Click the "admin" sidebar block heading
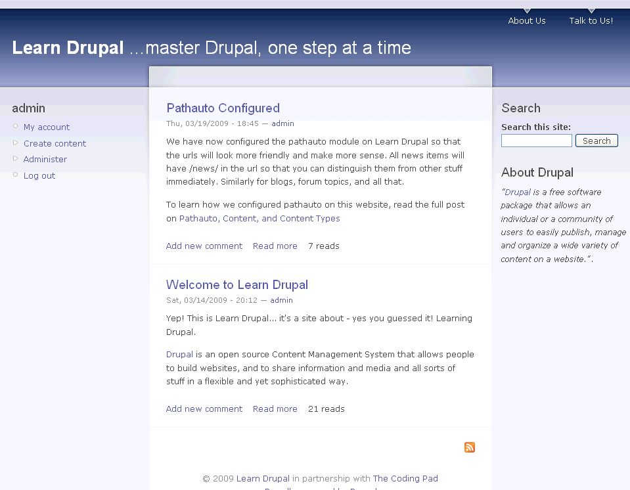This screenshot has width=630, height=490. pos(28,108)
